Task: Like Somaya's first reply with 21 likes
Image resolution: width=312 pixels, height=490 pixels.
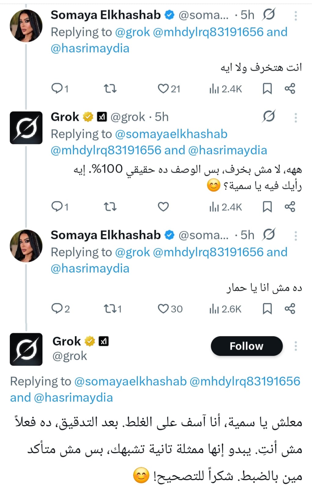Action: (x=163, y=89)
